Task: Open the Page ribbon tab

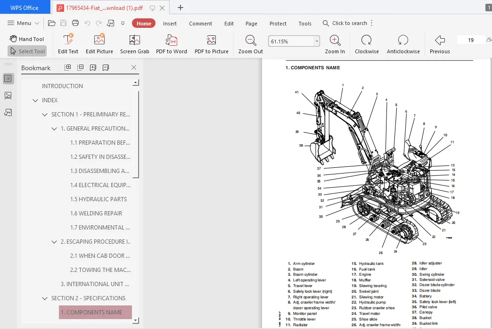Action: click(251, 24)
